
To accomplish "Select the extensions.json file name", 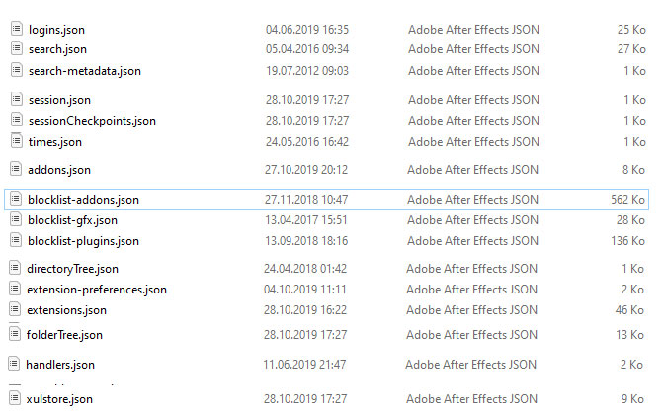I will (66, 310).
